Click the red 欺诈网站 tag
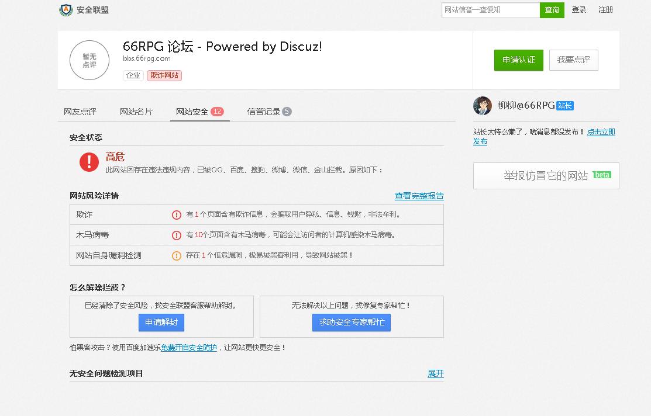Image resolution: width=651 pixels, height=416 pixels. coord(164,75)
